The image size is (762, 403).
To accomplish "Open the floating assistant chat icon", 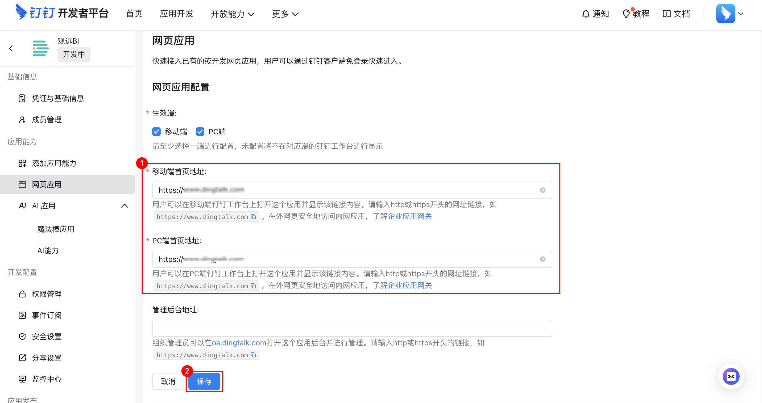I will coord(731,376).
